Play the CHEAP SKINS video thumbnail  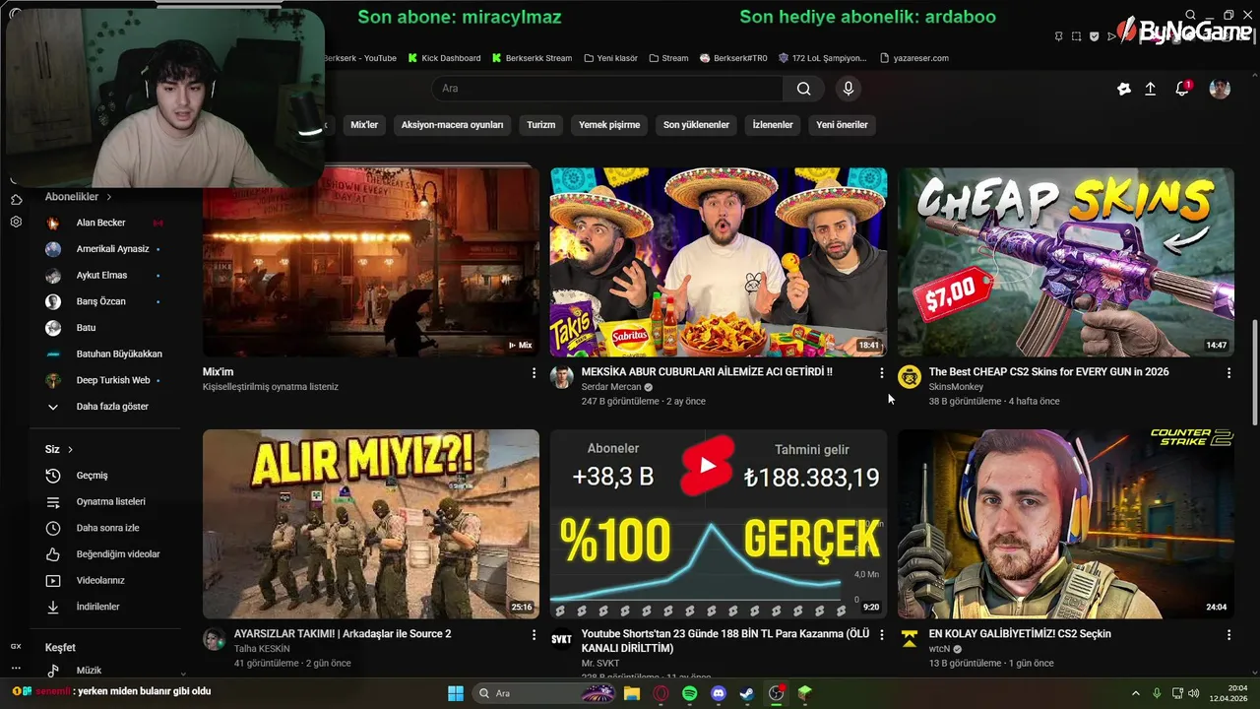point(1066,262)
